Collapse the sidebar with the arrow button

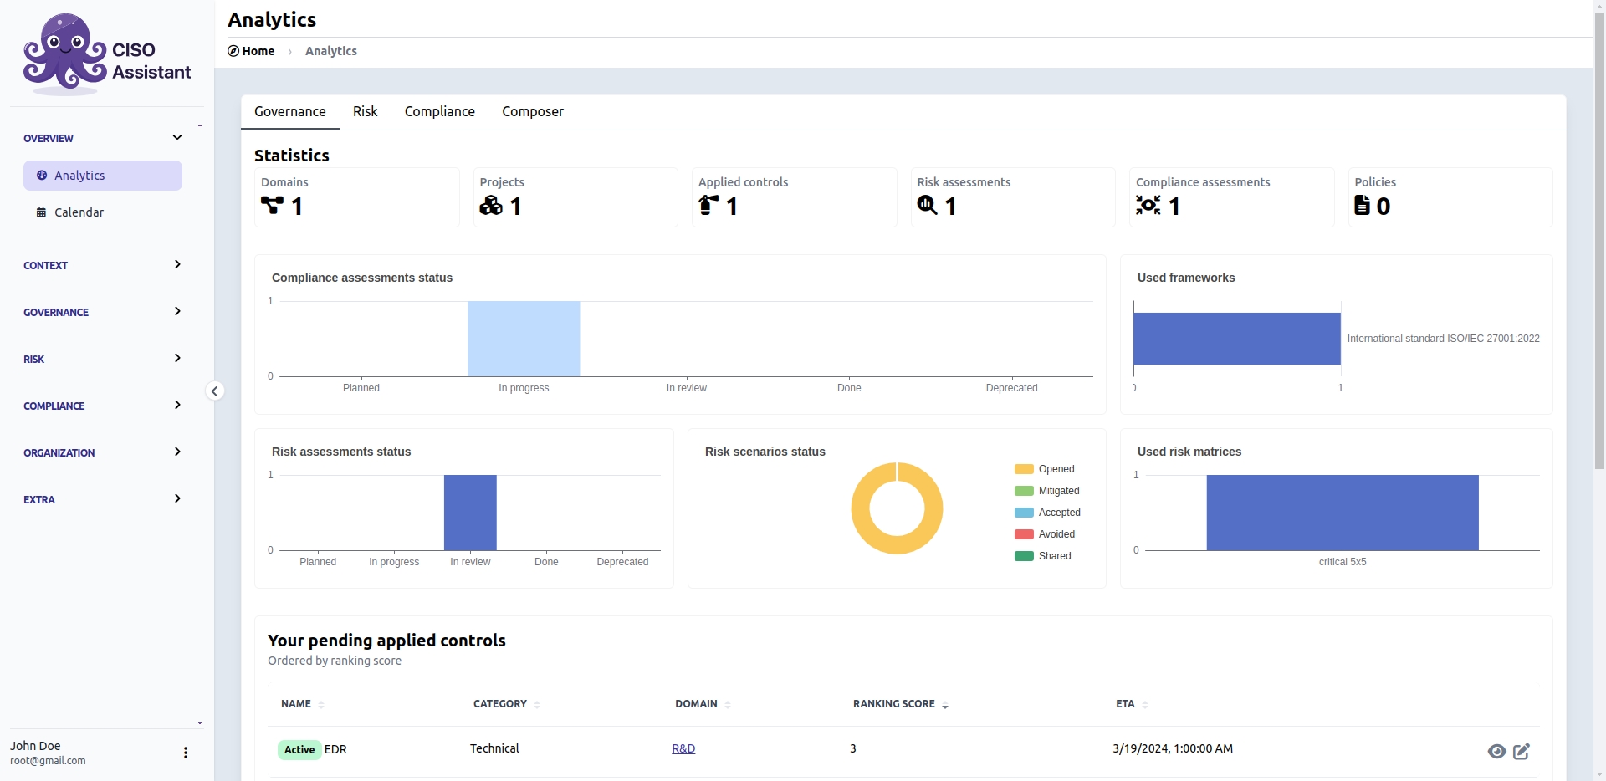(215, 390)
